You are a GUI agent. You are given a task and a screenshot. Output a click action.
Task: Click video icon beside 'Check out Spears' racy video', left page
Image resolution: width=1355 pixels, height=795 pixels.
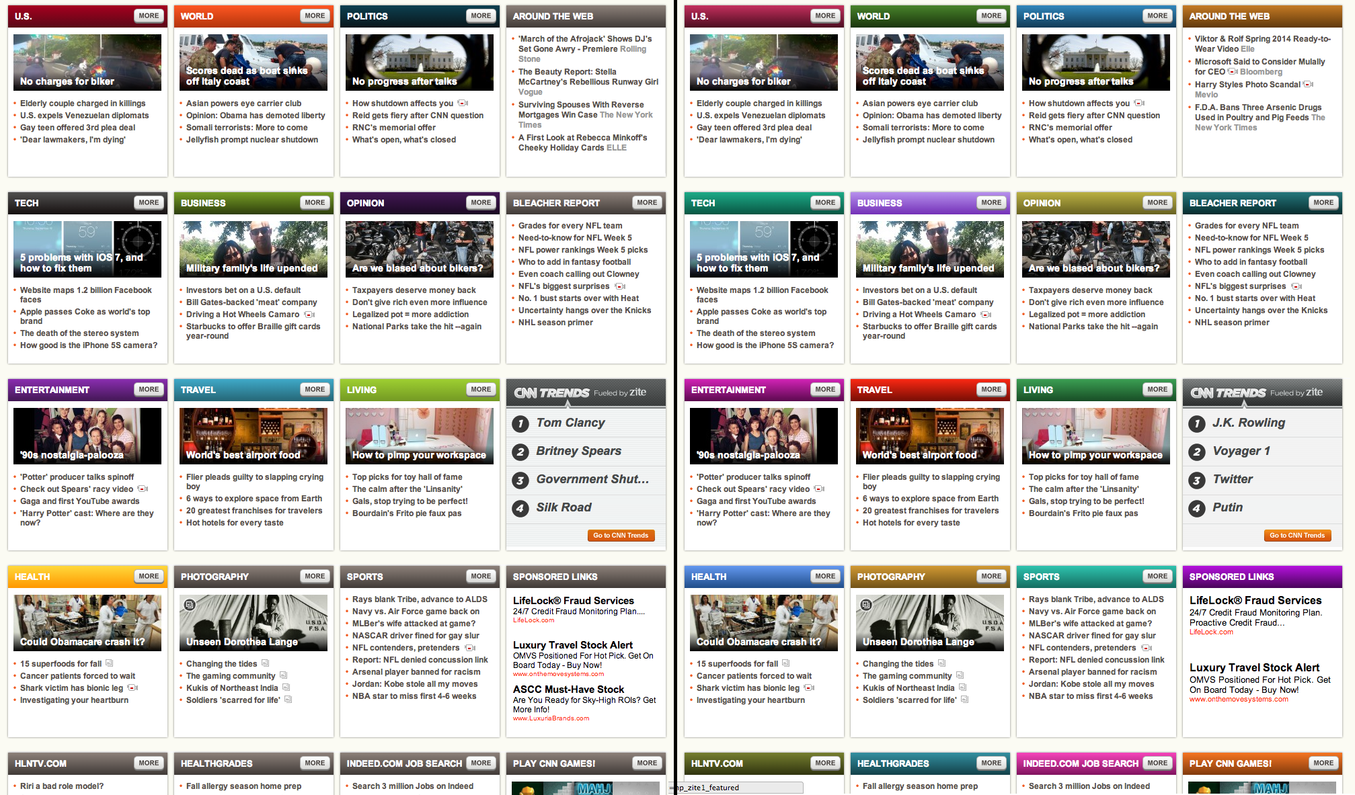[x=143, y=489]
